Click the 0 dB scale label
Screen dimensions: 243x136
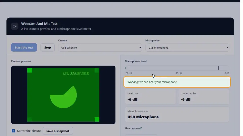227,73
